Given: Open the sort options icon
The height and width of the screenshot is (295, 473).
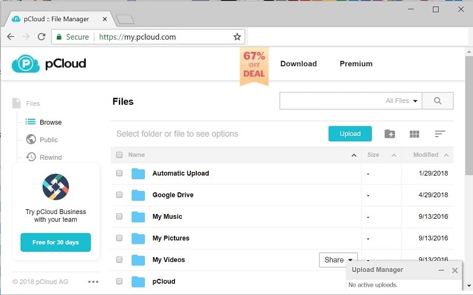Looking at the screenshot, I should (x=440, y=134).
